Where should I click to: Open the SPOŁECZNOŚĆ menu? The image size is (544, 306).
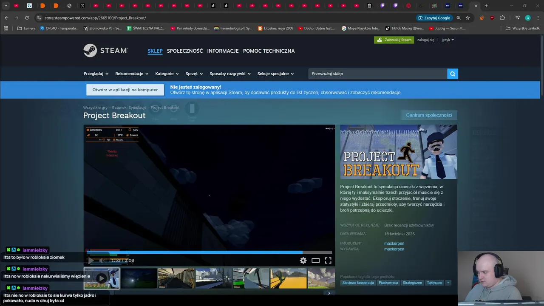[x=185, y=51]
